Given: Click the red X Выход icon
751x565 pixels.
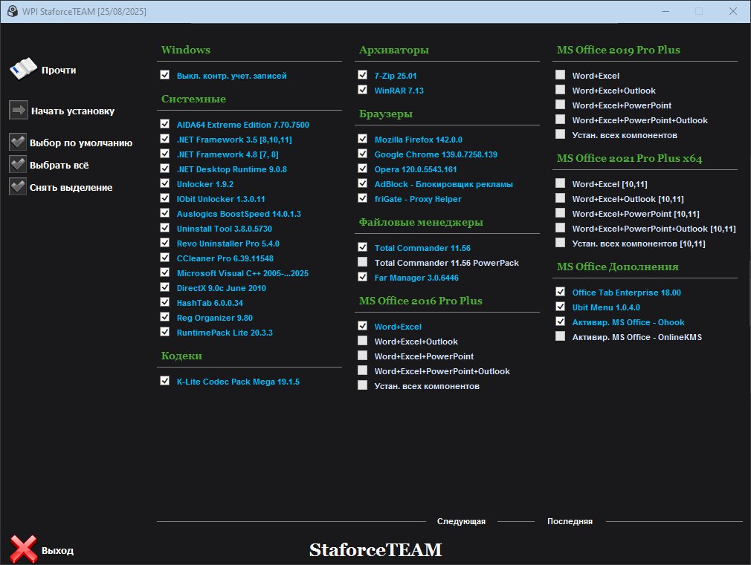Looking at the screenshot, I should (x=23, y=549).
